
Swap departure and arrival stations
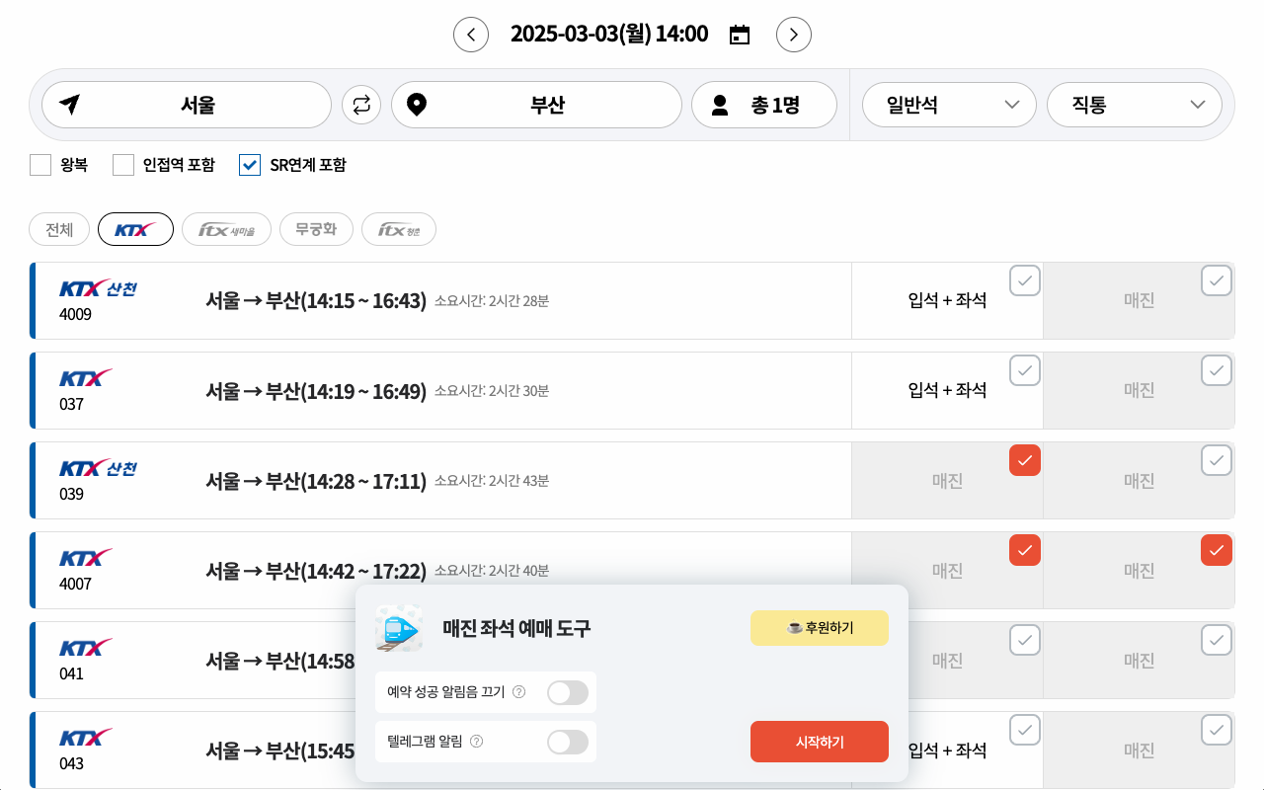(361, 105)
